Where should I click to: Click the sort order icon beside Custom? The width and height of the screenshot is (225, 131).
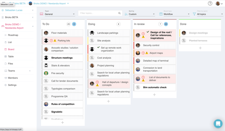click(x=126, y=14)
